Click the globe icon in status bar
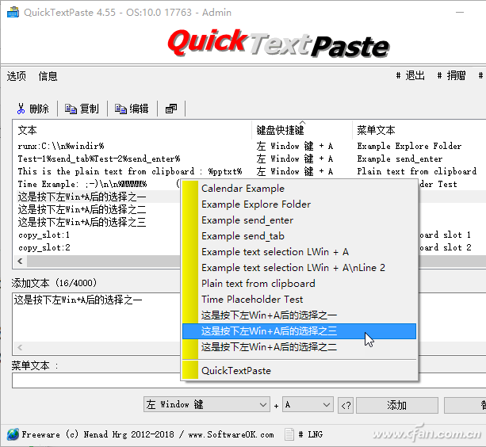Viewport: 486px width, 447px height. [x=13, y=434]
